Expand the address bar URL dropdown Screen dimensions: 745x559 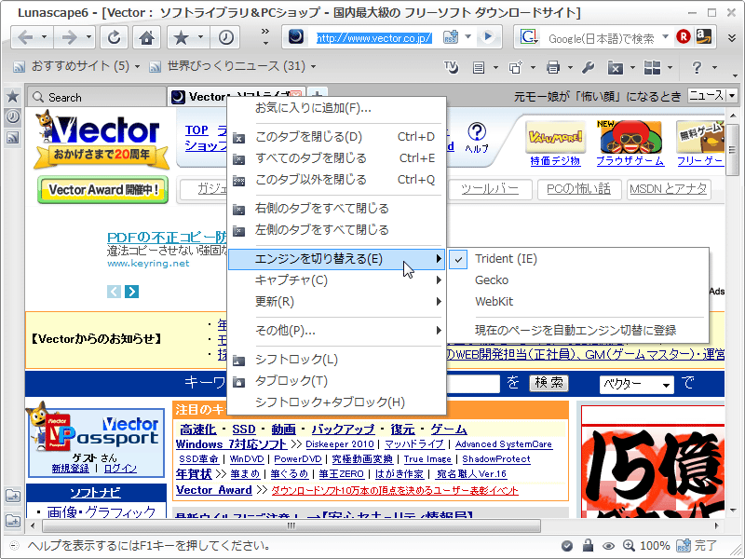[468, 36]
